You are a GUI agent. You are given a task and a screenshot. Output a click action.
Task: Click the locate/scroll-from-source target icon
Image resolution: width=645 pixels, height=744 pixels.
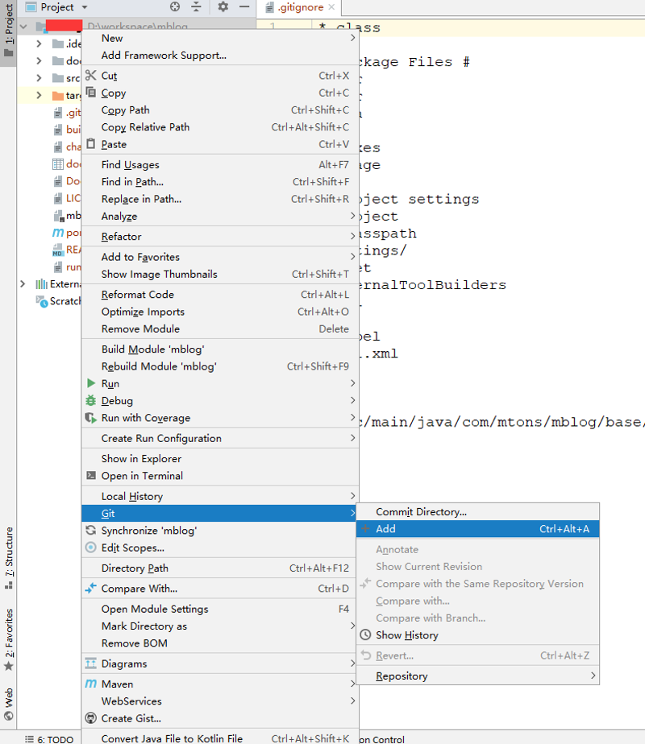(175, 6)
